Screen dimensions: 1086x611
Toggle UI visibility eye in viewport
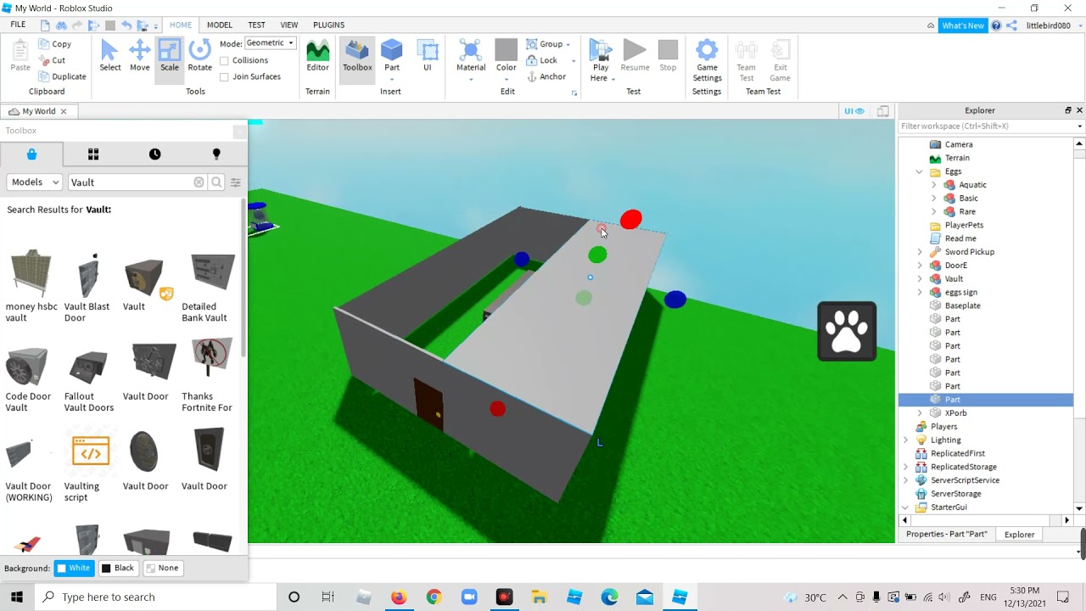pos(854,111)
